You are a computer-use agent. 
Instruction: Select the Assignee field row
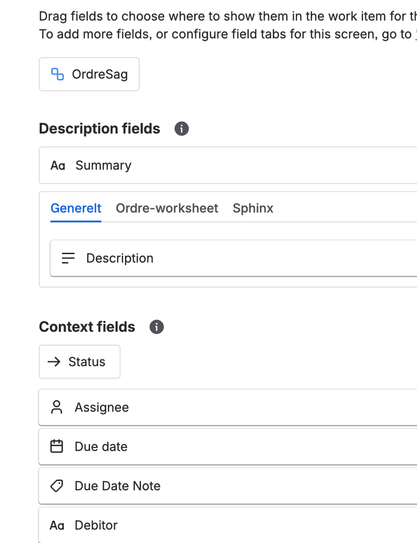click(228, 408)
